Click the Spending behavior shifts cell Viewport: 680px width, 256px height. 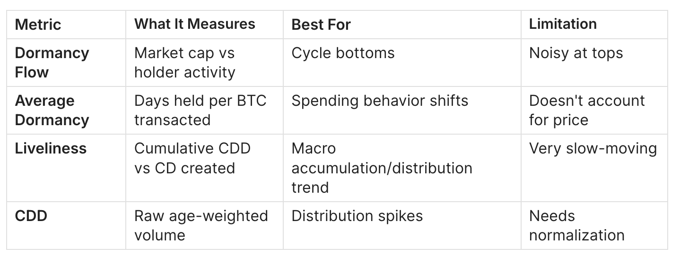click(x=380, y=101)
